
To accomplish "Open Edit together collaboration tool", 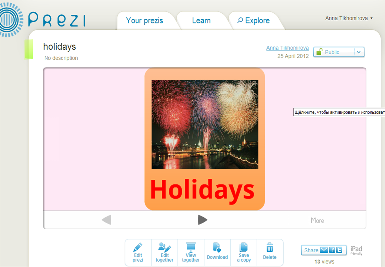I will [x=164, y=253].
